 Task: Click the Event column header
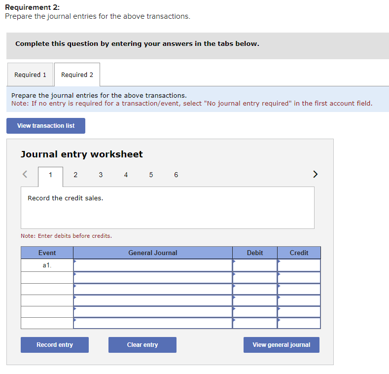(x=47, y=253)
